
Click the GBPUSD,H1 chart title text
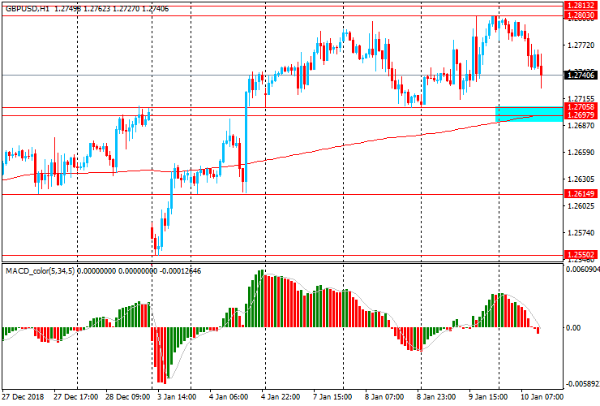(28, 8)
